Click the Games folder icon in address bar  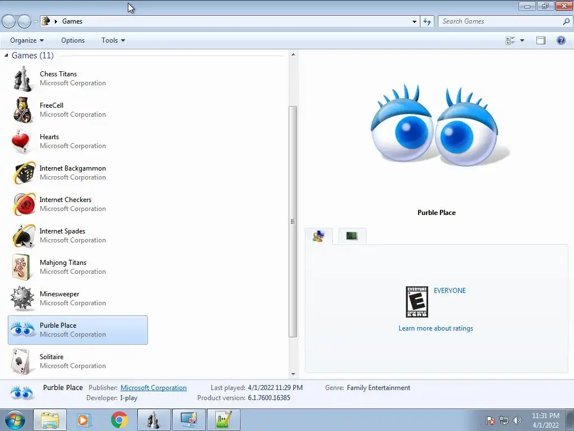point(46,21)
